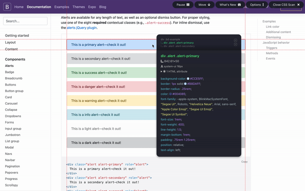Click the Copy button above code block
Viewport: 305px width, 191px height.
point(244,162)
